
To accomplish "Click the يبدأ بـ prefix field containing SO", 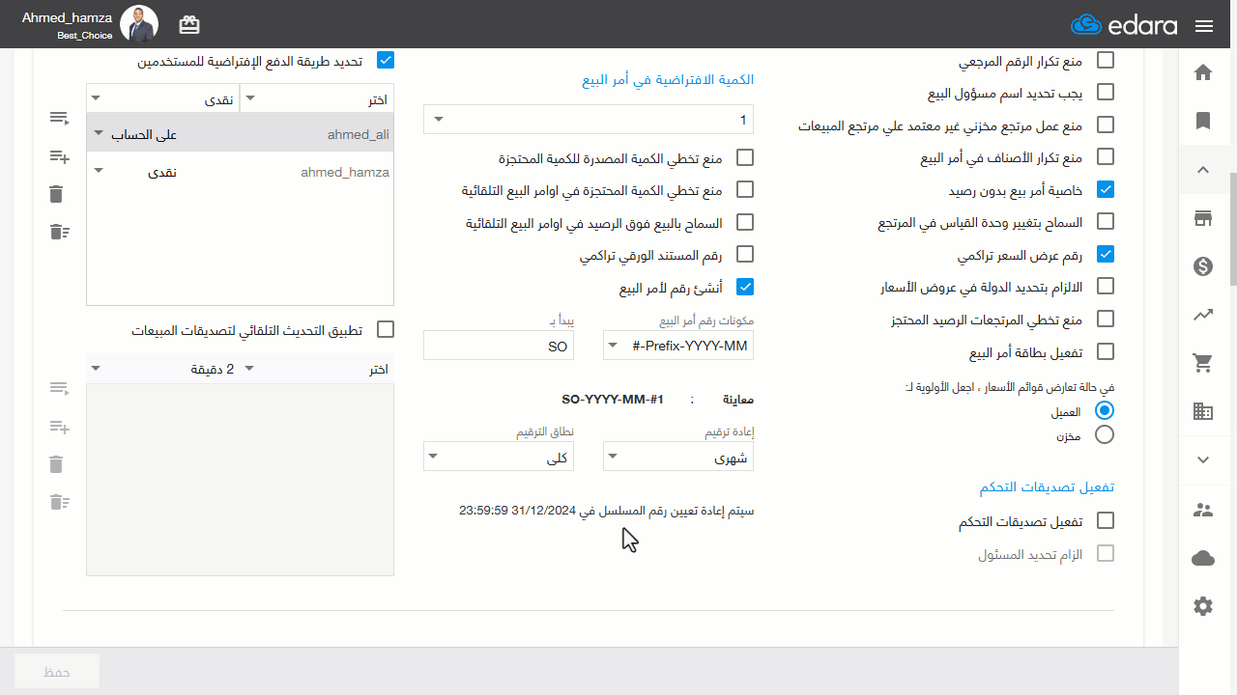I will [499, 346].
